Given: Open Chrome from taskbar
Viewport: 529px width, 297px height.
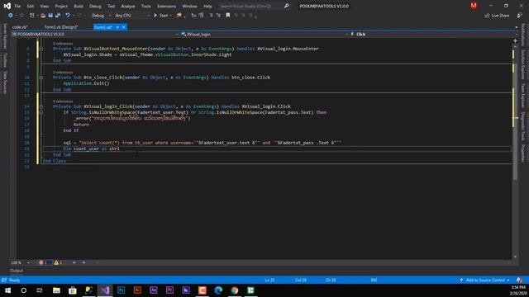Looking at the screenshot, I should [x=235, y=290].
